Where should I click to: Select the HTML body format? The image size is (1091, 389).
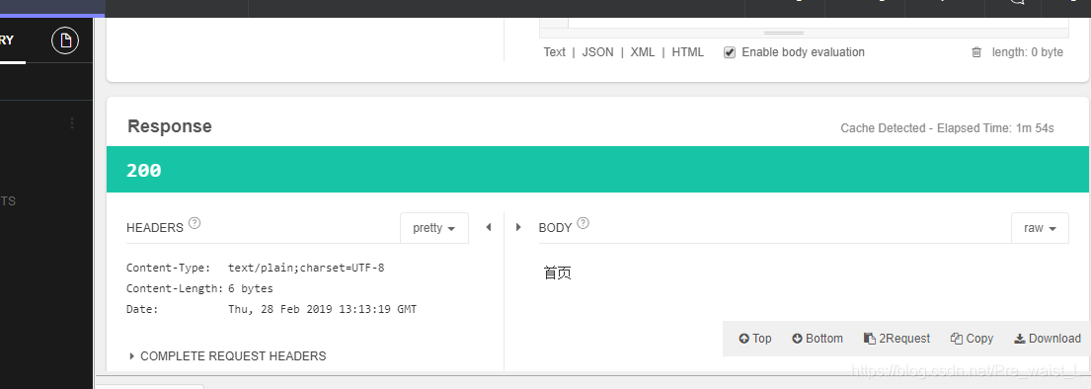click(x=687, y=52)
